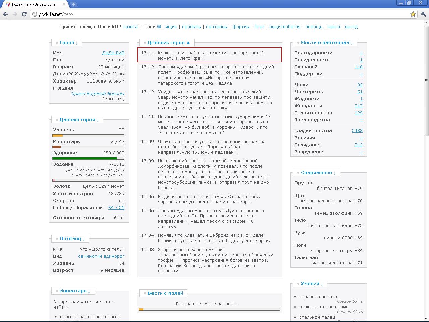Image resolution: width=429 pixels, height=322 pixels.
Task: Click the browser forward arrow
Action: tap(15, 14)
